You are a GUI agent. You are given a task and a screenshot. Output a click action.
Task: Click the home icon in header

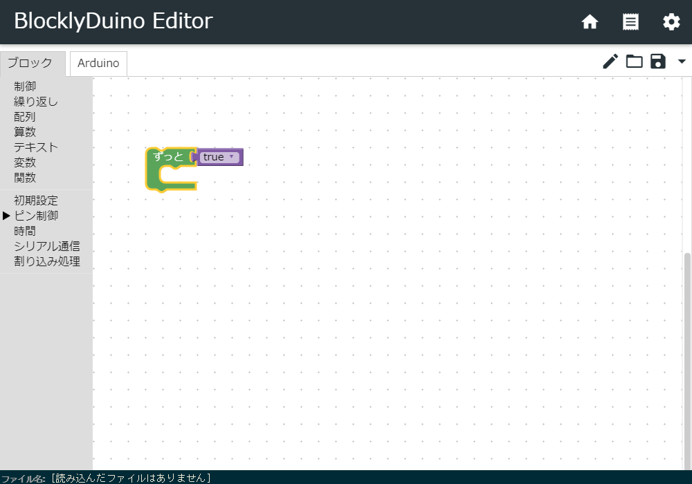(x=590, y=22)
